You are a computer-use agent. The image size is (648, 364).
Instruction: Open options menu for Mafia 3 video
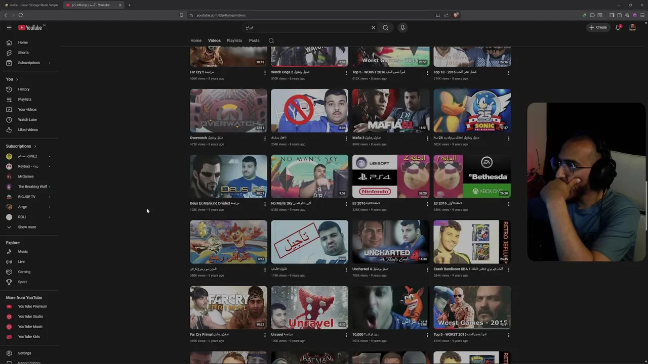pos(427,138)
